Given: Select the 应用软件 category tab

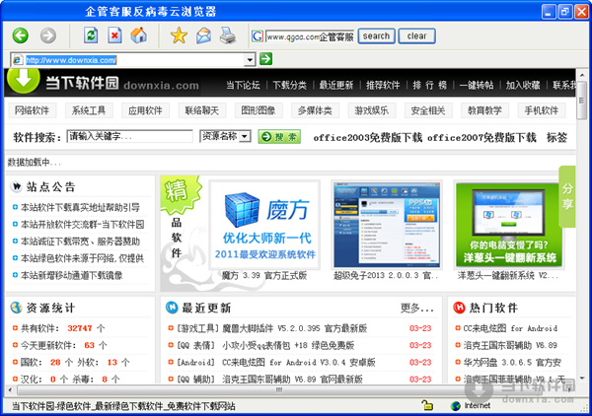Looking at the screenshot, I should tap(145, 110).
